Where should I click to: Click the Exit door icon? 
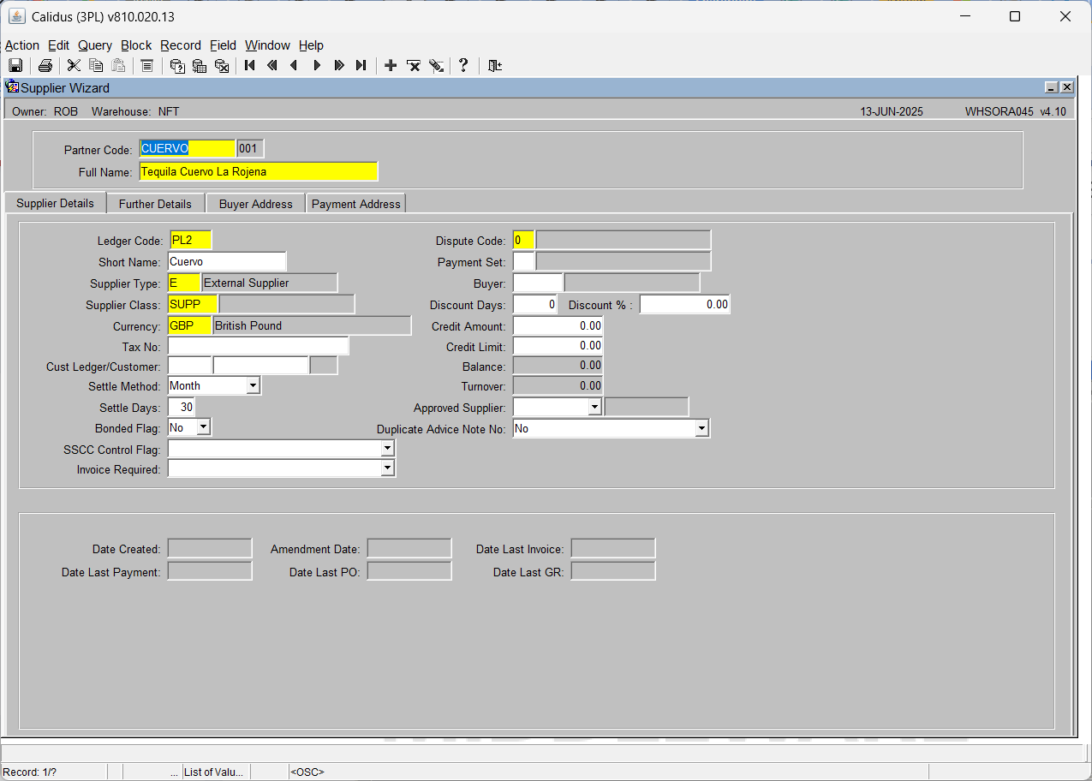pyautogui.click(x=495, y=66)
